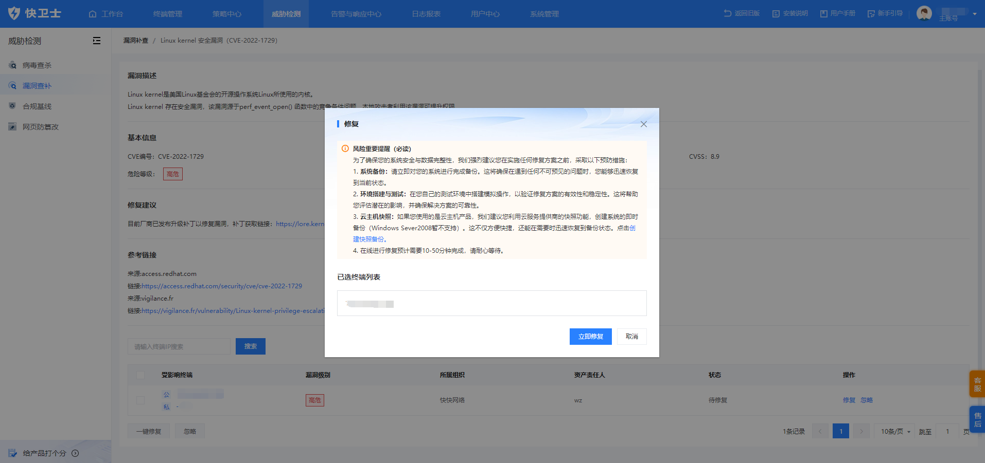Go to next page using right chevron
This screenshot has height=463, width=985.
click(861, 431)
